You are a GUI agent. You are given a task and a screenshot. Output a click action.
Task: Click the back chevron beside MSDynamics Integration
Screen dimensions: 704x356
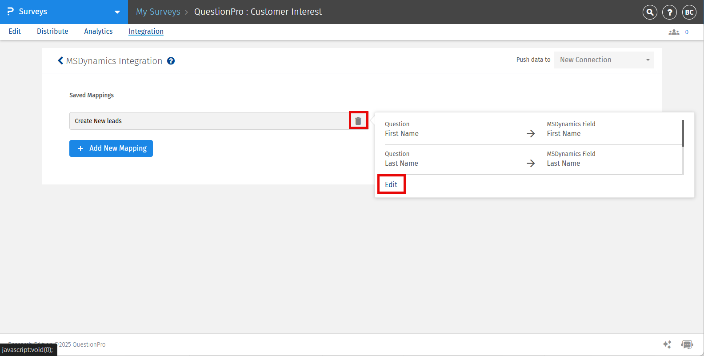click(60, 60)
